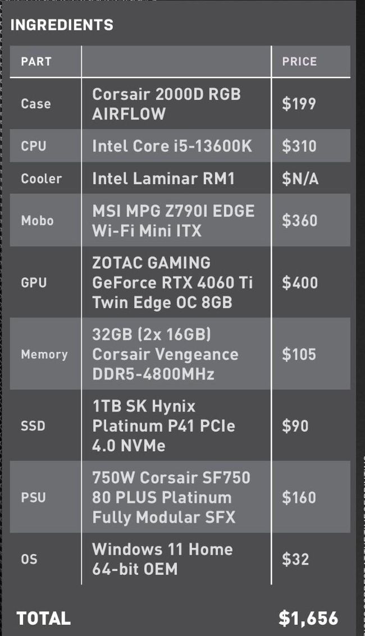Click the $199 case price
This screenshot has width=365, height=636.
click(299, 104)
